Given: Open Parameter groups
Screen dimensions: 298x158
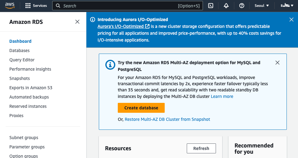Looking at the screenshot, I should pos(27,147).
